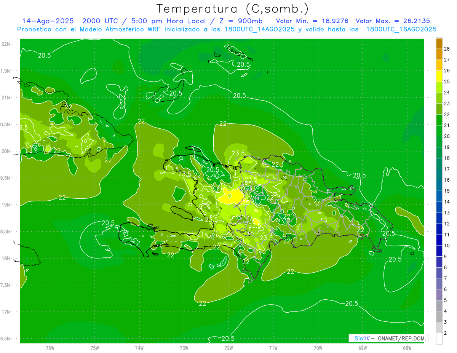Image resolution: width=457 pixels, height=353 pixels.
Task: Click the "22N" latitude axis label
Action: pos(6,44)
